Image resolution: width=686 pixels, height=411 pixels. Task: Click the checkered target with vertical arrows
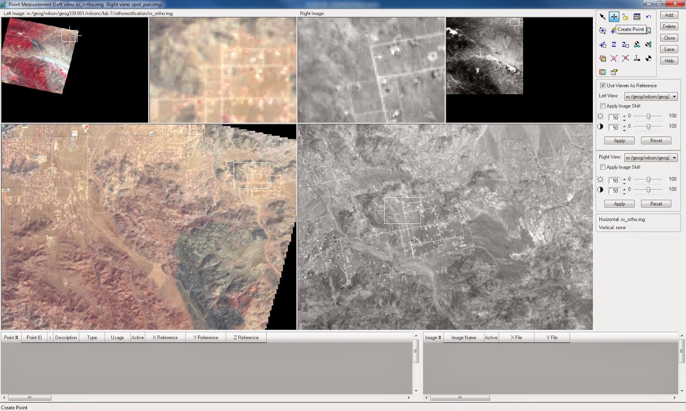[648, 45]
